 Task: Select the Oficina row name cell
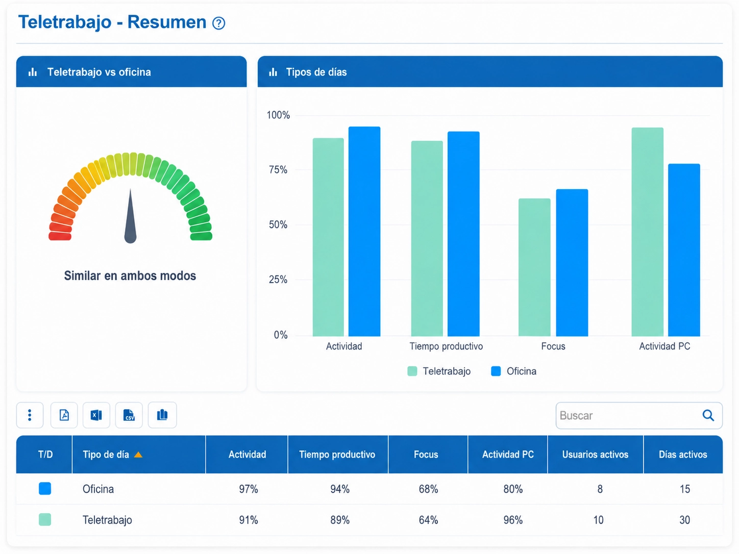[98, 489]
